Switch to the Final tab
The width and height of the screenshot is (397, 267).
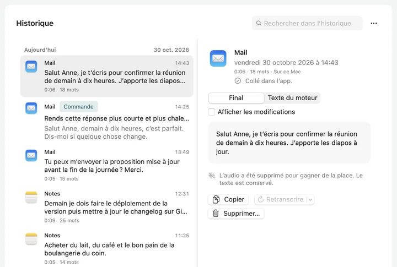236,98
